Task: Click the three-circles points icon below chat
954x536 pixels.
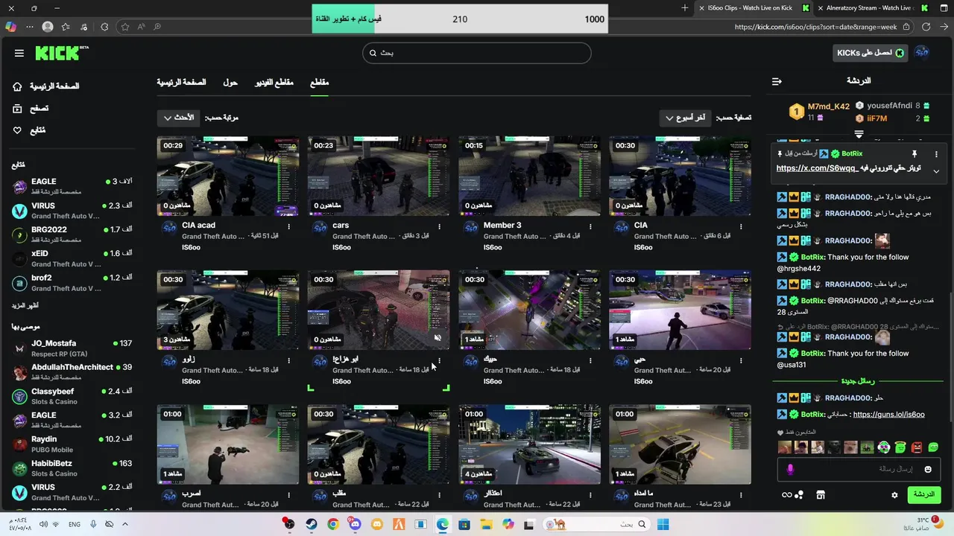Action: (799, 495)
